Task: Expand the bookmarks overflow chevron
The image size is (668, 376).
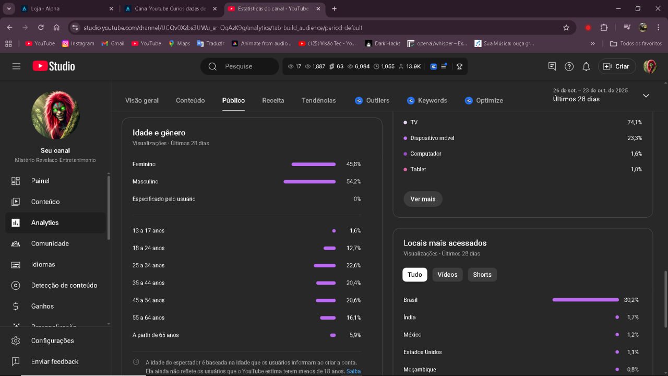Action: [592, 43]
